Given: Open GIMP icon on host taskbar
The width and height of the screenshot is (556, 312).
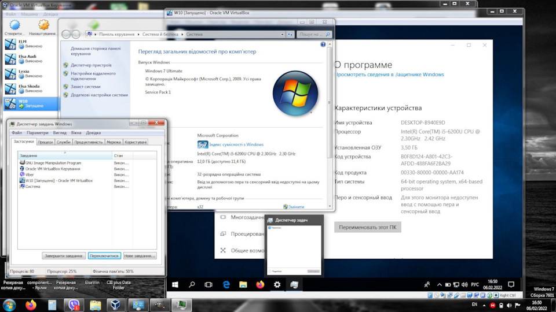Looking at the screenshot, I should (x=160, y=304).
